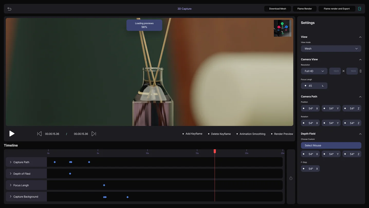Screen dimensions: 369x208
Task: Jump to end with skip-forward control
Action: [x=94, y=134]
